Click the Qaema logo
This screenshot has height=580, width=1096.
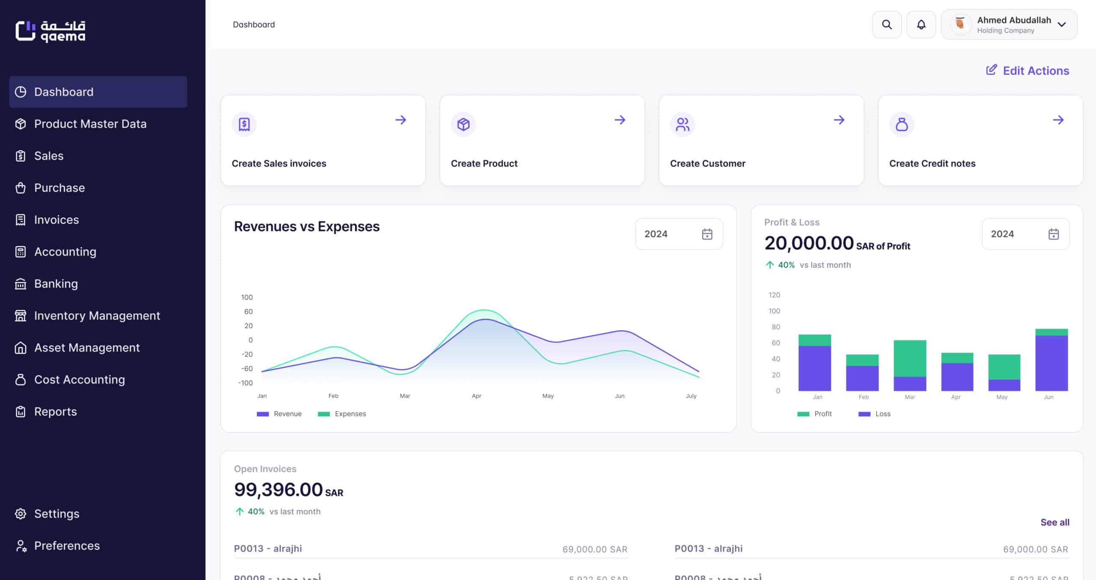click(51, 31)
